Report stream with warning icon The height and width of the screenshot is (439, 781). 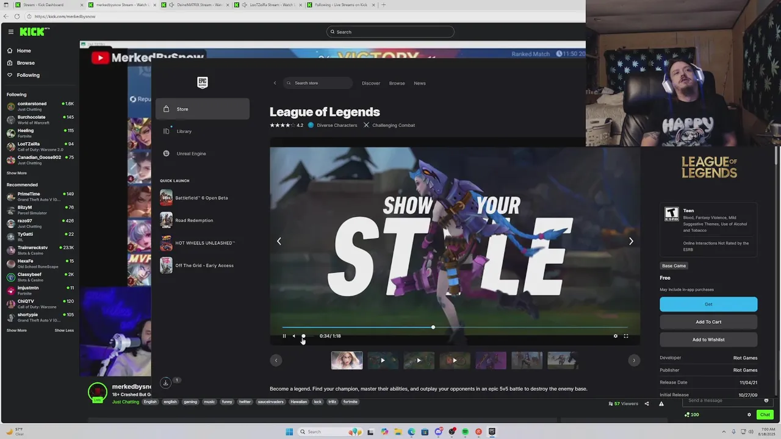[661, 404]
